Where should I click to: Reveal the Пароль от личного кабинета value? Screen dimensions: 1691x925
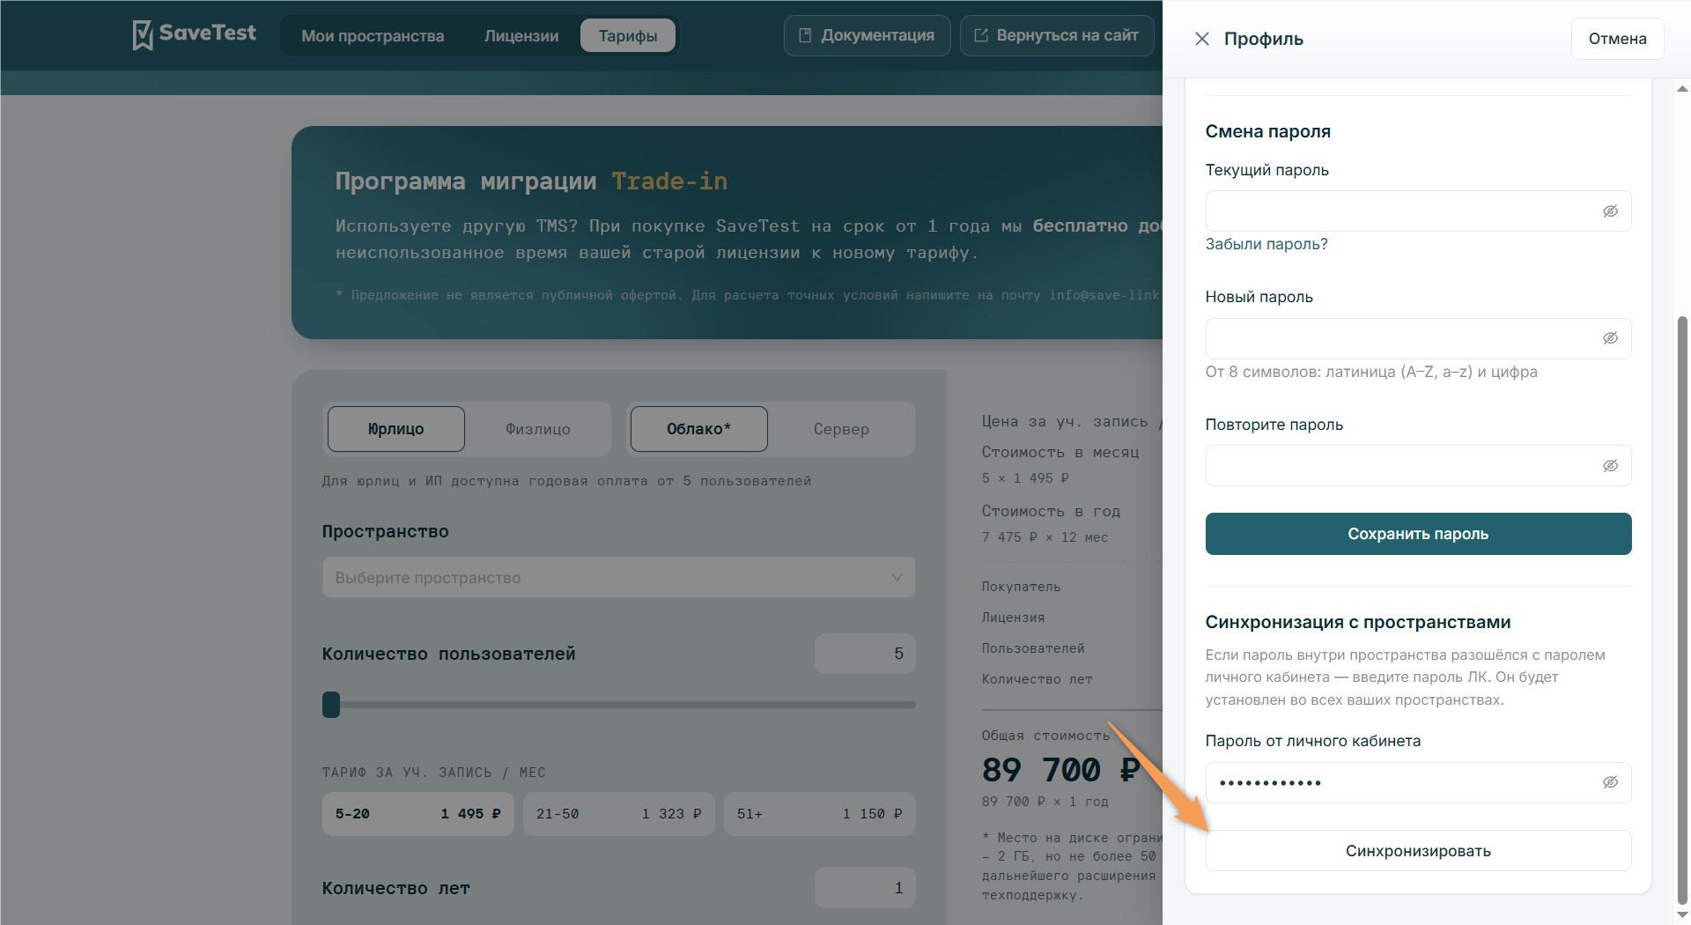[x=1610, y=782]
